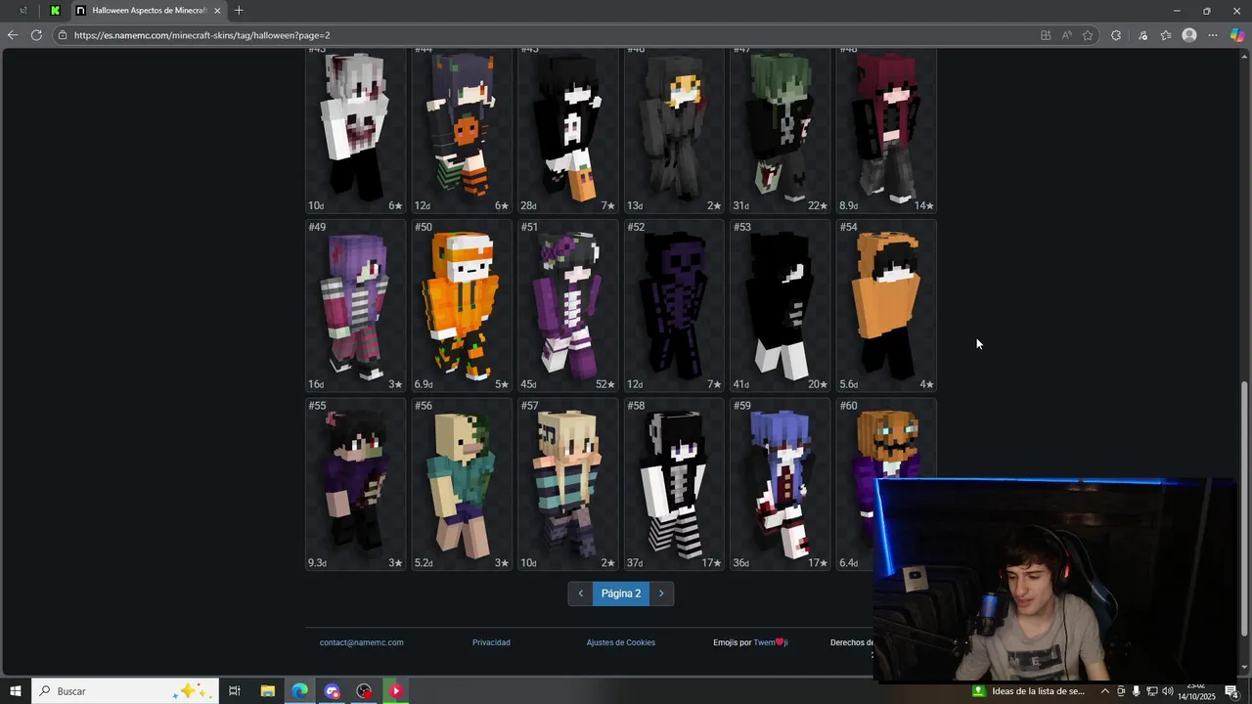The width and height of the screenshot is (1252, 704).
Task: Expand the hidden system tray icons chevron
Action: [x=1105, y=691]
